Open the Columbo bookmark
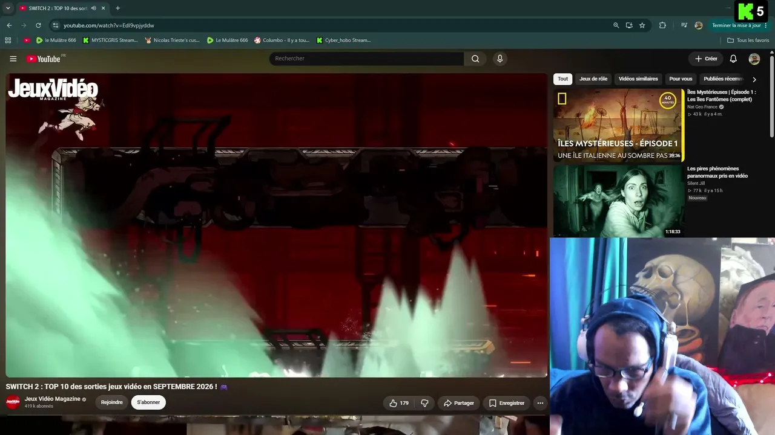 click(x=282, y=40)
